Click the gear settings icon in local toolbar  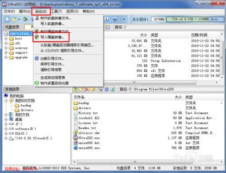coord(107,89)
